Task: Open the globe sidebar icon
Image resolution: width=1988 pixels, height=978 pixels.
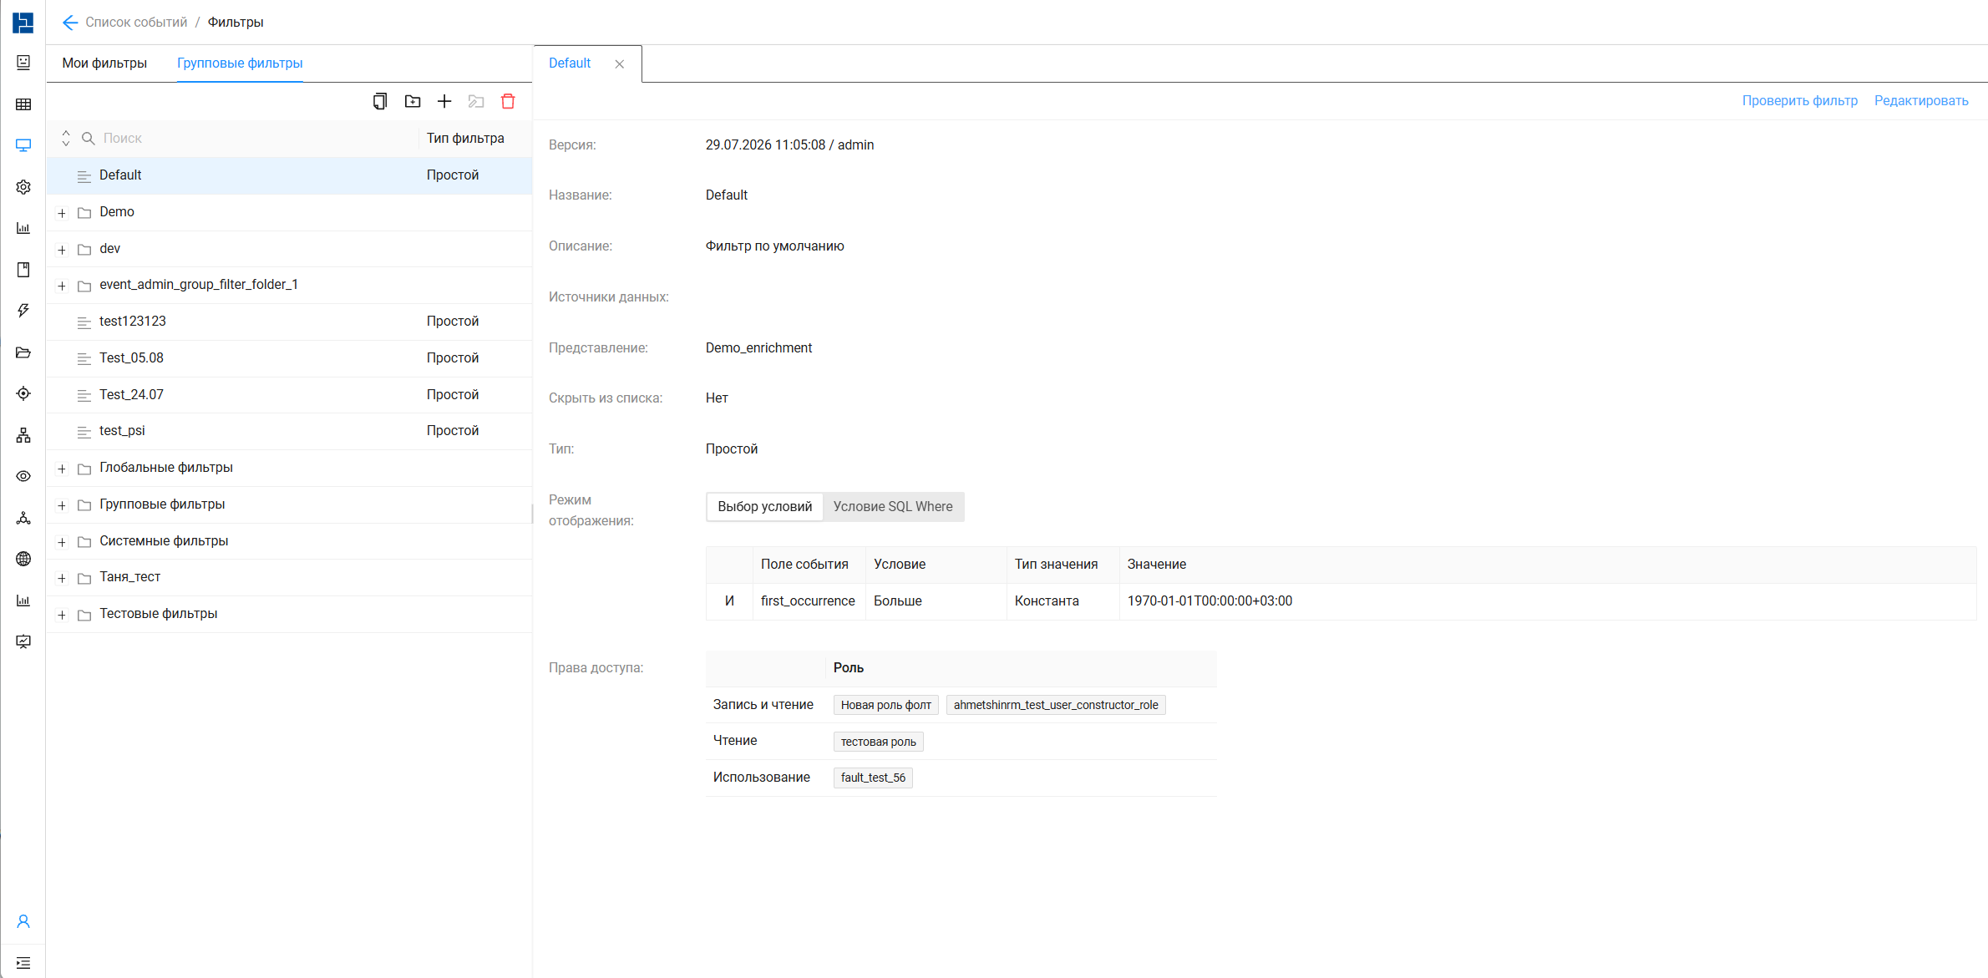Action: coord(23,559)
